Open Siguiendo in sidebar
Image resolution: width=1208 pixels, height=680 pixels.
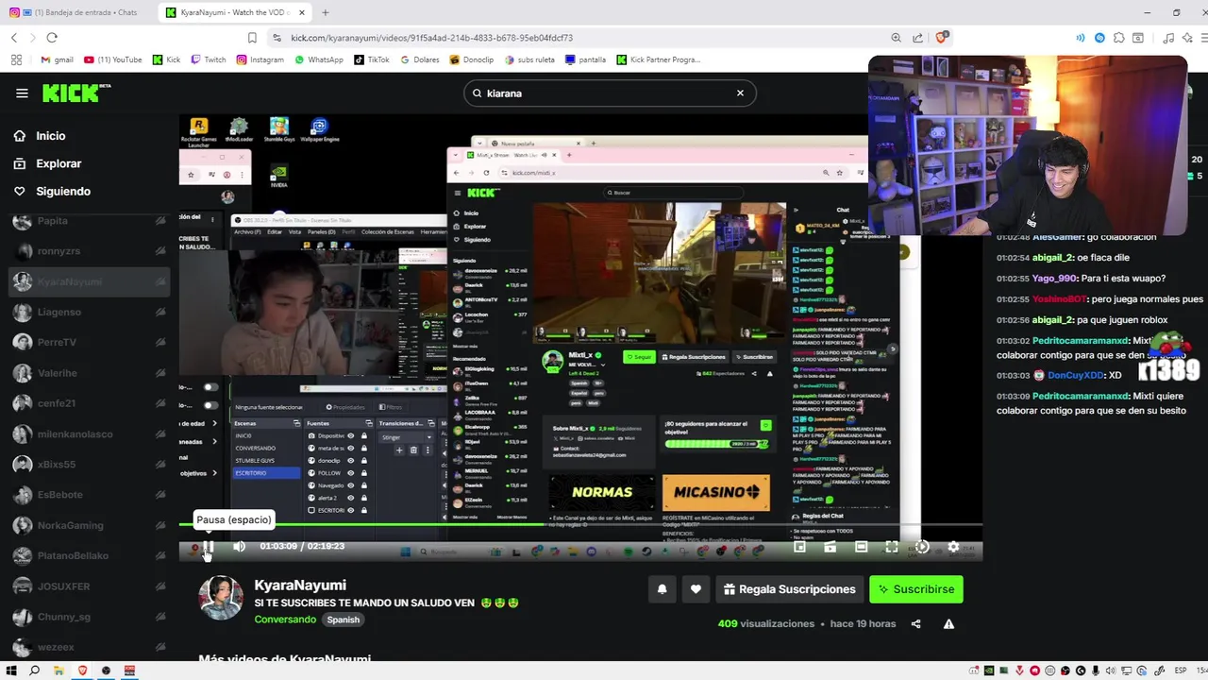[x=63, y=191]
